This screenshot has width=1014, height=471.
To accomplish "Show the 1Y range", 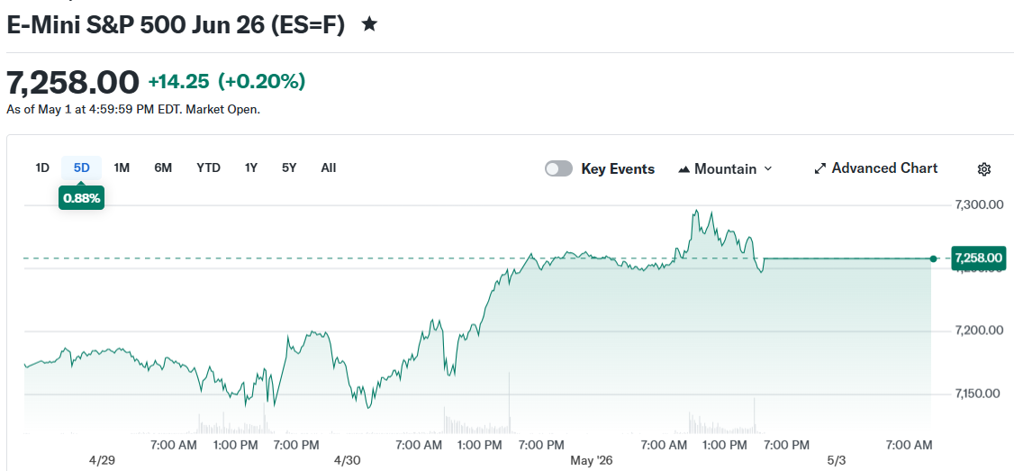I will [x=251, y=168].
